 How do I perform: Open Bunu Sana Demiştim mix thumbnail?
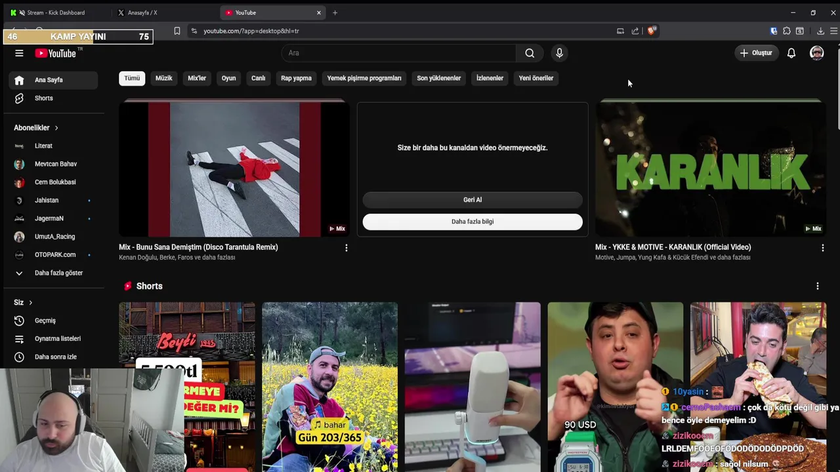(234, 169)
